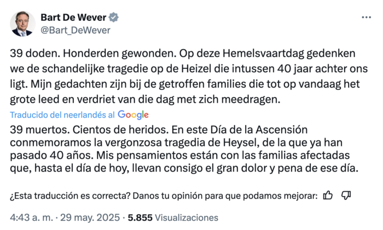This screenshot has height=230, width=383.
Task: Click the 5.855 view count number
Action: 140,217
